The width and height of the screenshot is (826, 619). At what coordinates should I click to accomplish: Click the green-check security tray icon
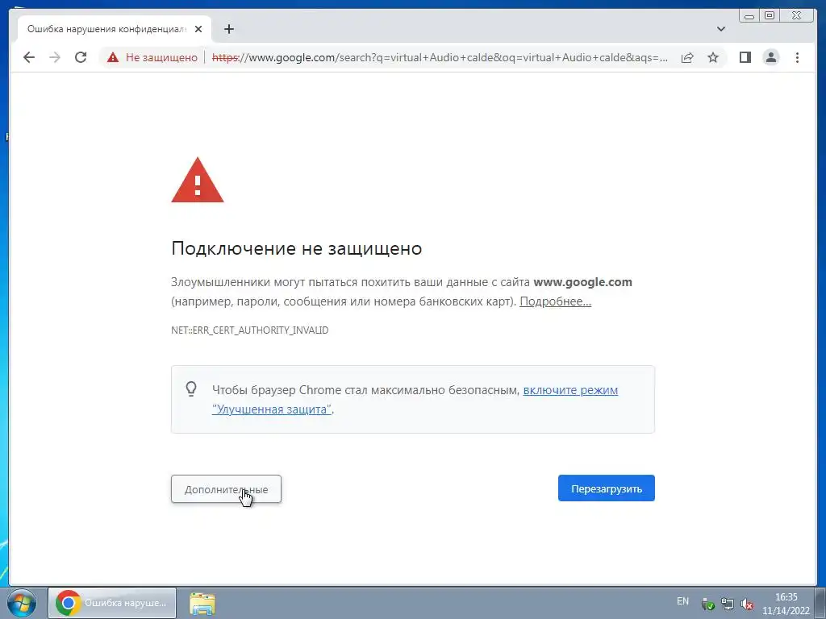pyautogui.click(x=707, y=604)
